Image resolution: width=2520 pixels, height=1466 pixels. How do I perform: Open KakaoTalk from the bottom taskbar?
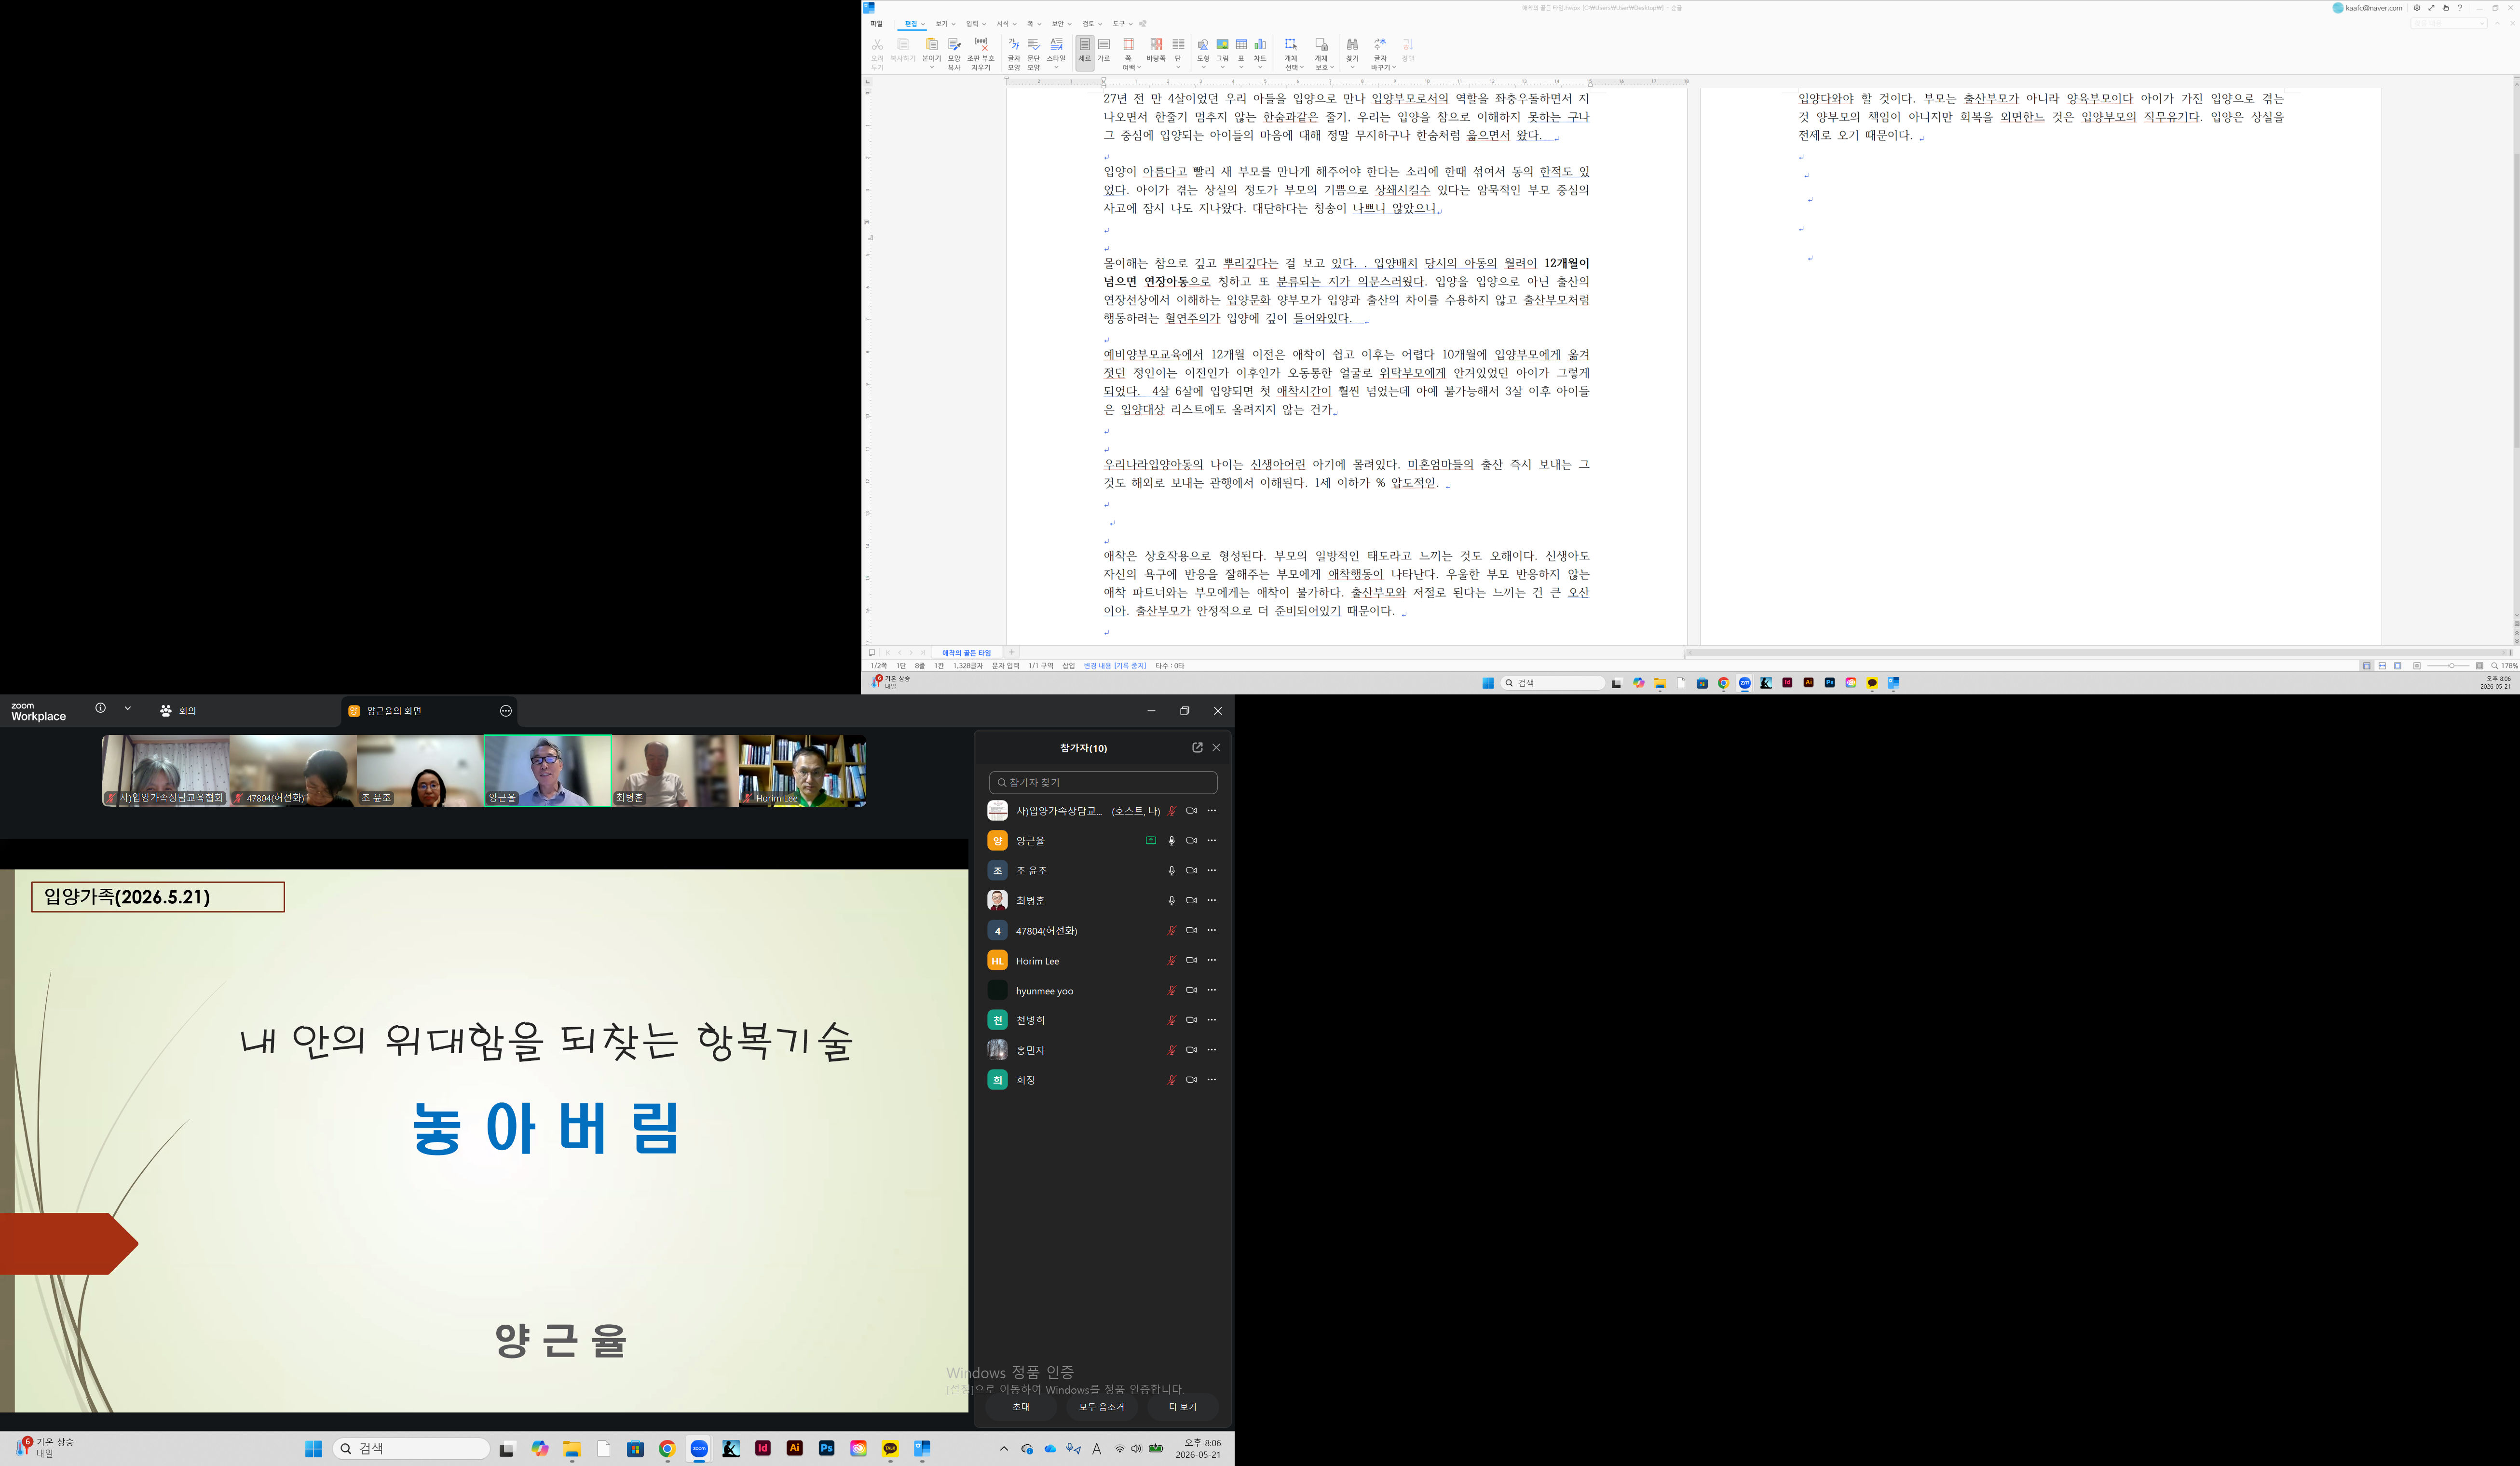(x=890, y=1448)
